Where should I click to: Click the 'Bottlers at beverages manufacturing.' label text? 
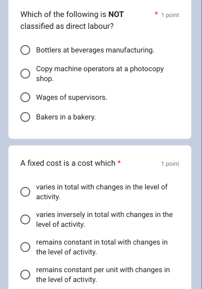click(x=95, y=50)
